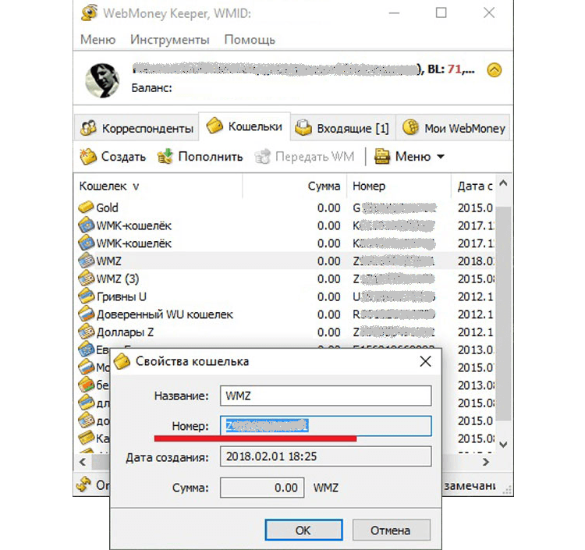Click the horizontal scroll right arrow
The image size is (585, 550).
485,463
